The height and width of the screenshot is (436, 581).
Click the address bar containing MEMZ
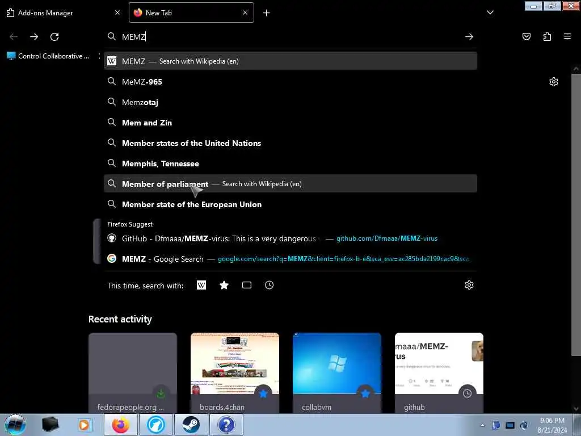(x=290, y=37)
